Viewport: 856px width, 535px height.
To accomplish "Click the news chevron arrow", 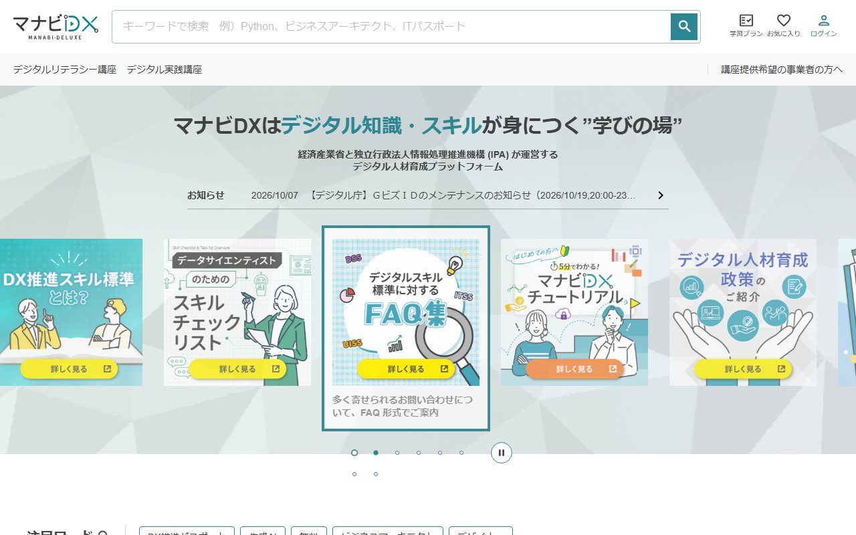I will click(661, 195).
